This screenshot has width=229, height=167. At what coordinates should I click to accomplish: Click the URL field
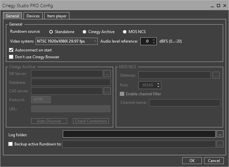click(71, 109)
